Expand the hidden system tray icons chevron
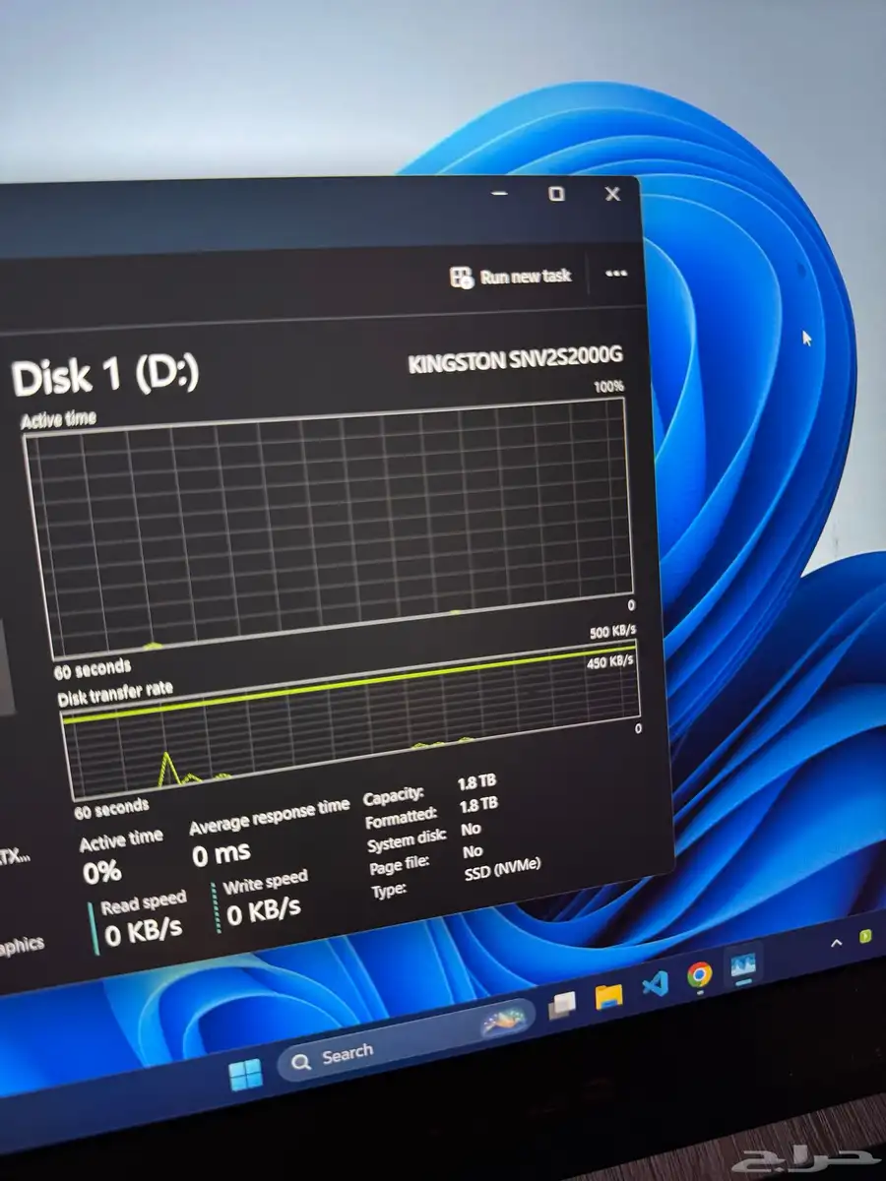The height and width of the screenshot is (1181, 886). click(x=836, y=943)
